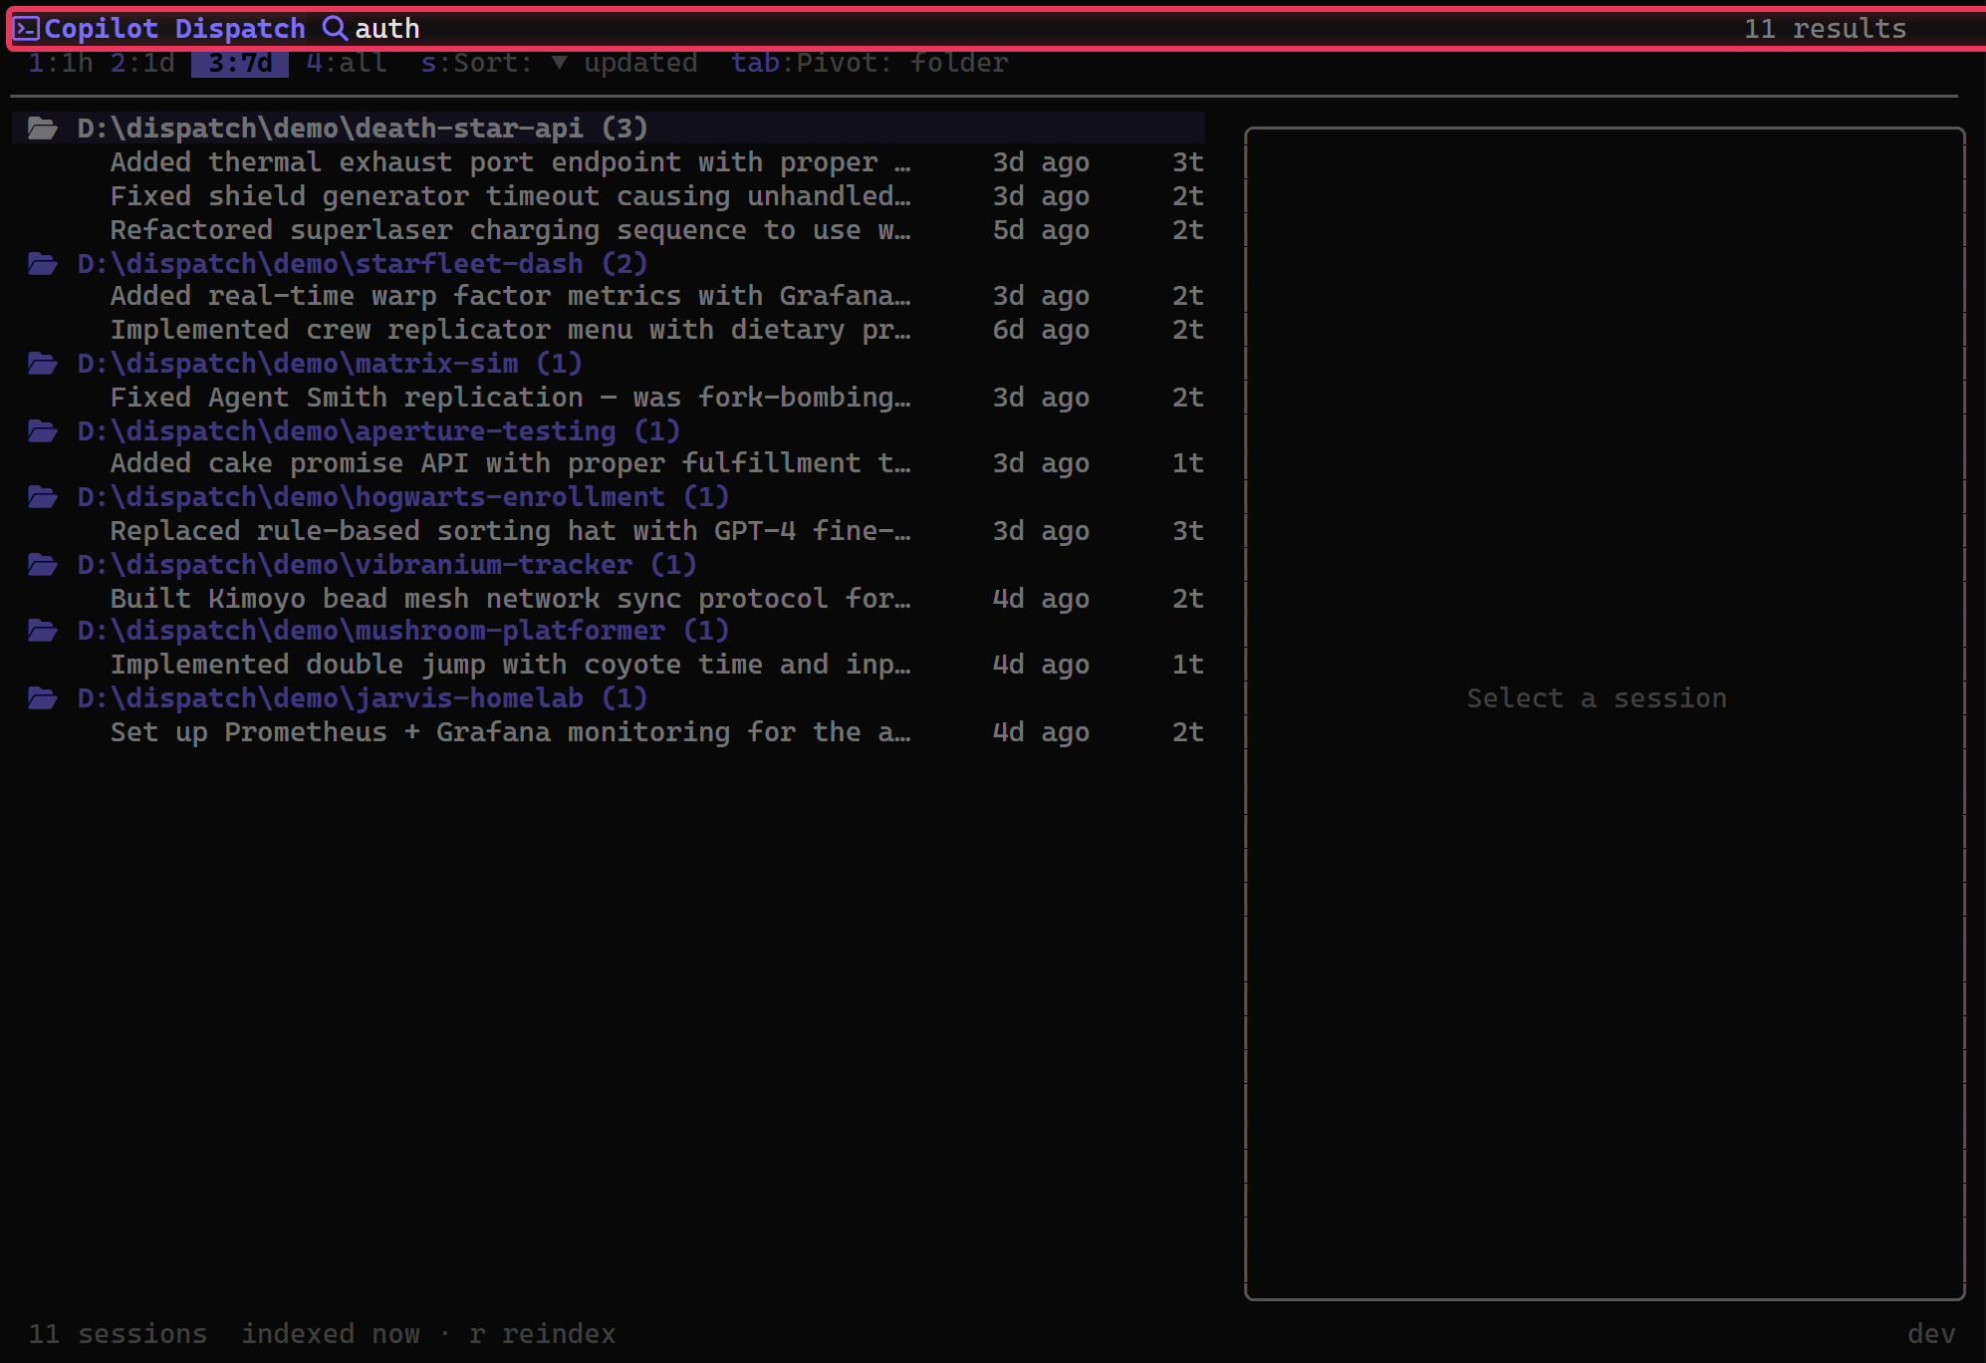Click the matrix-sim folder icon
This screenshot has width=1986, height=1363.
(42, 364)
